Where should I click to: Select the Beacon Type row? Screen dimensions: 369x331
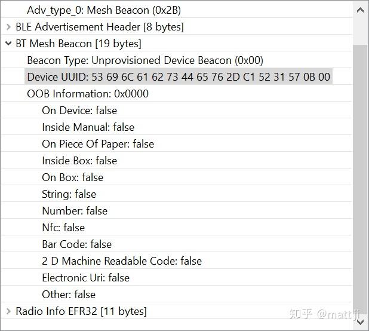point(145,60)
